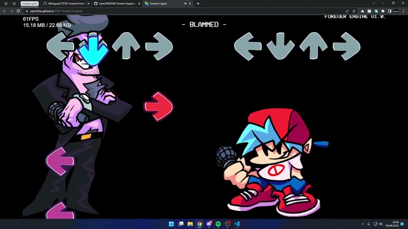Open Discord from the taskbar

tap(209, 224)
